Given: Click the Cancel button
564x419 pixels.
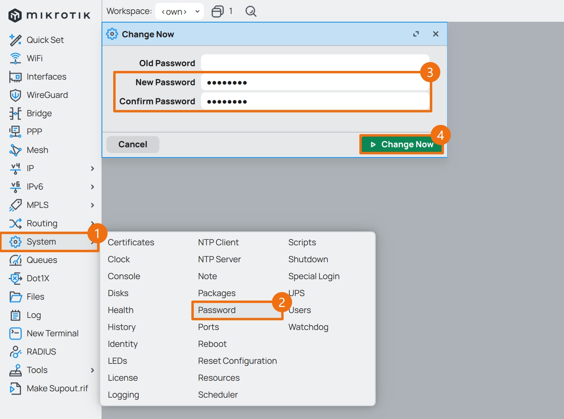Looking at the screenshot, I should (x=133, y=144).
